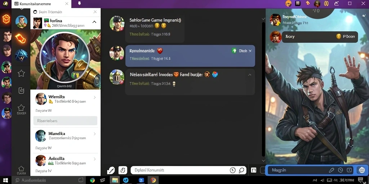Select the glowing orange card sidebar icon

(21, 38)
